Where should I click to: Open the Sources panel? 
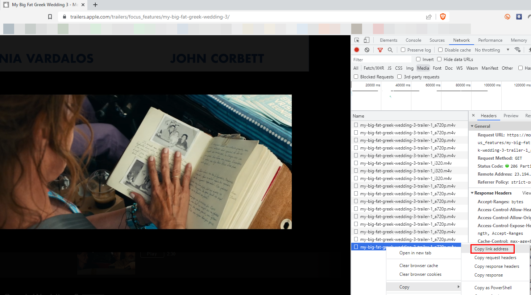tap(437, 40)
